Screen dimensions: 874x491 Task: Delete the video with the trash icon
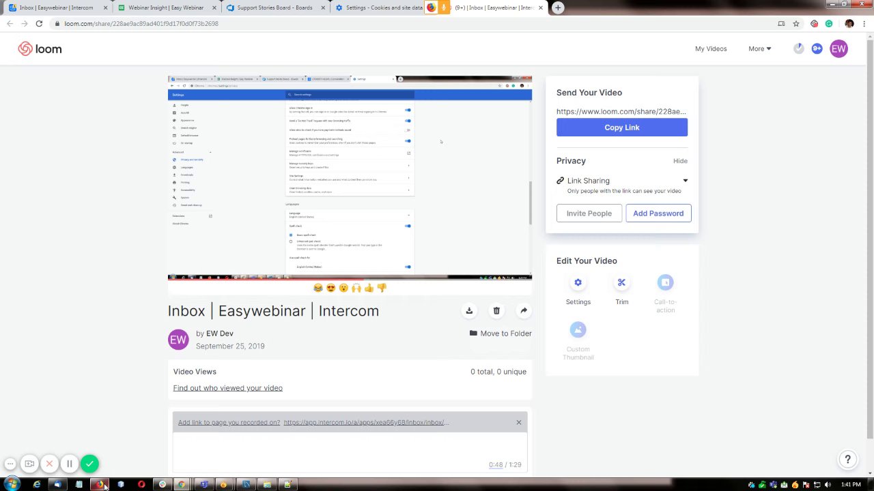click(496, 310)
